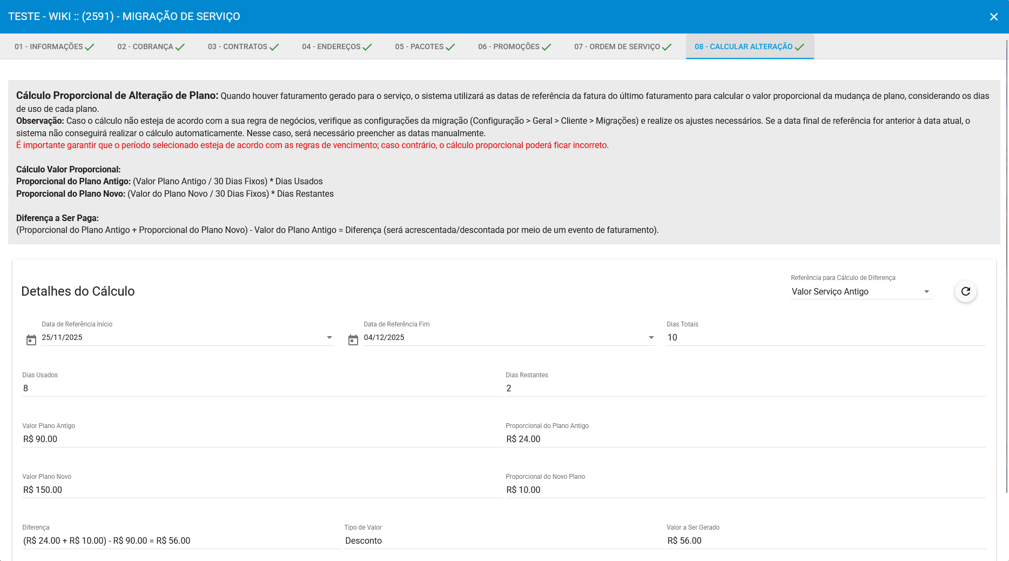Switch to the 06 - Promoções tab

coord(514,46)
